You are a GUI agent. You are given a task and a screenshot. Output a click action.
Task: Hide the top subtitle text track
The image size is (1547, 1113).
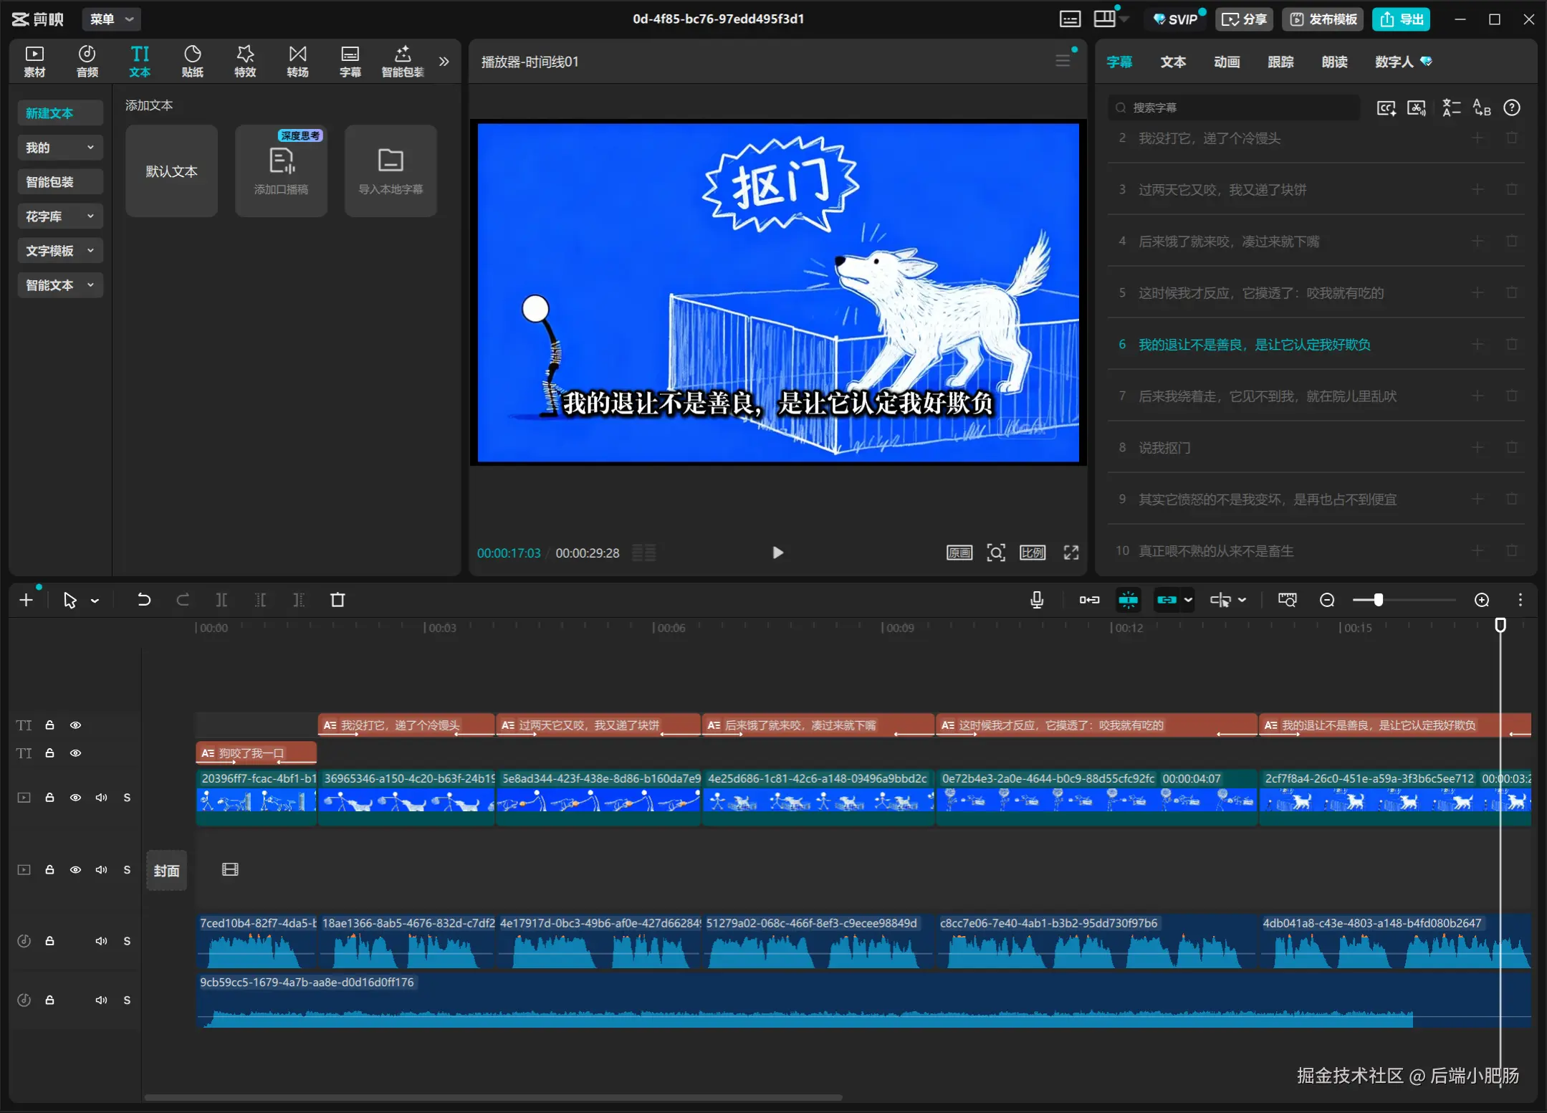click(x=75, y=725)
